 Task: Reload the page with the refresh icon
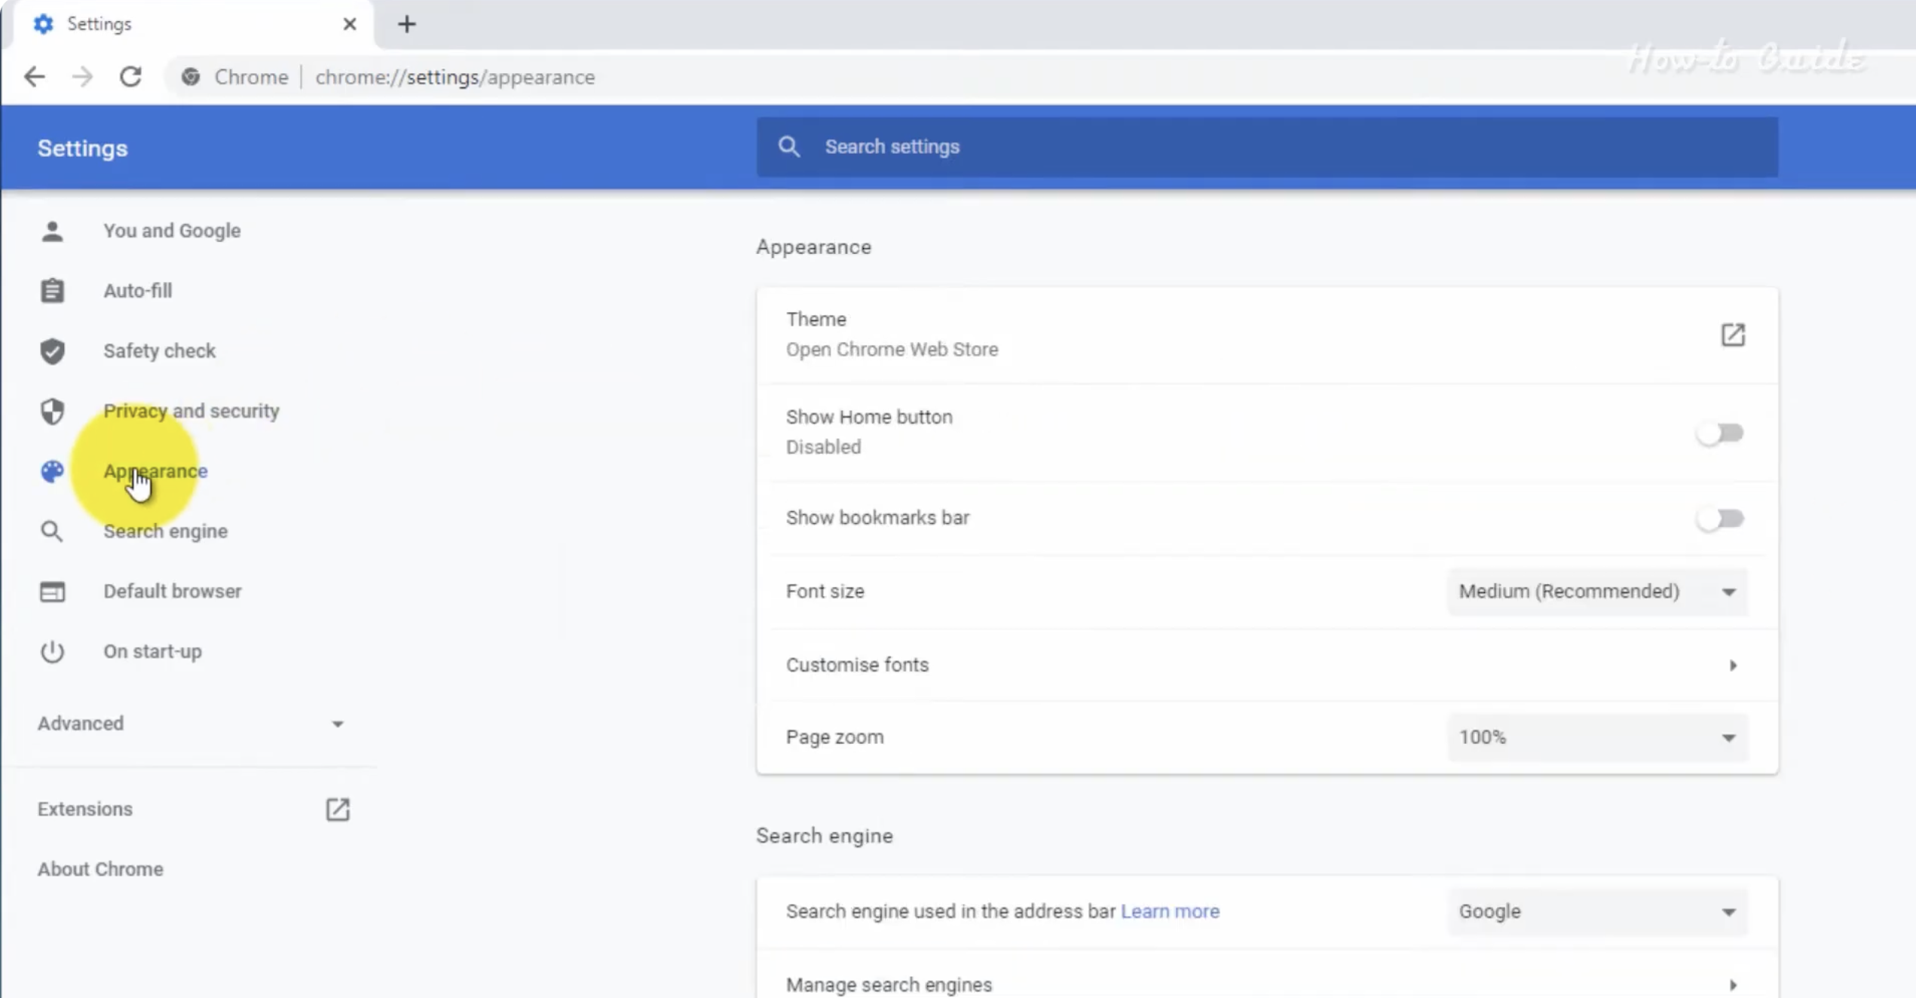[x=130, y=77]
